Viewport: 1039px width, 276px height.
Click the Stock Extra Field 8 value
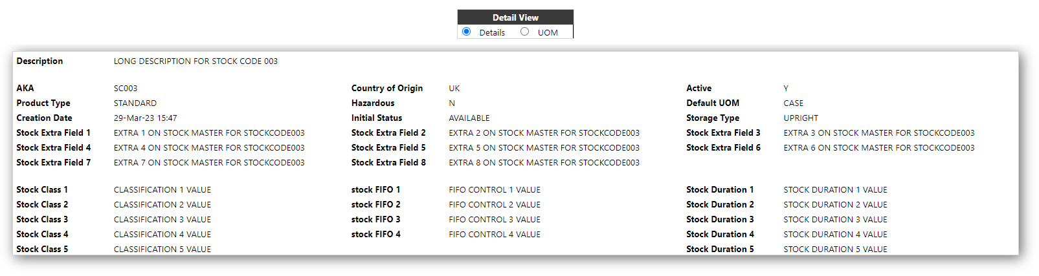point(544,163)
